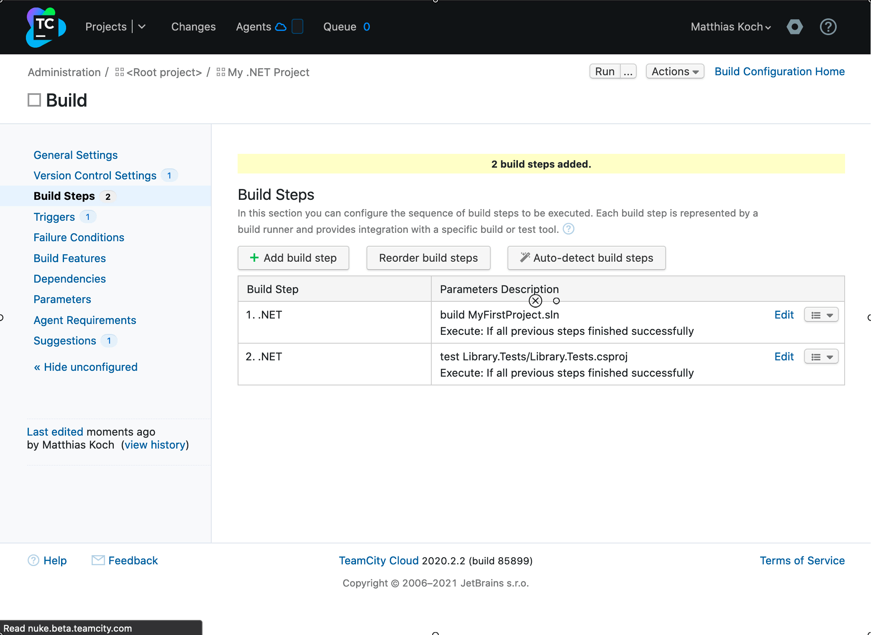The width and height of the screenshot is (871, 635).
Task: Click the hexagon administration icon in header
Action: coord(794,27)
